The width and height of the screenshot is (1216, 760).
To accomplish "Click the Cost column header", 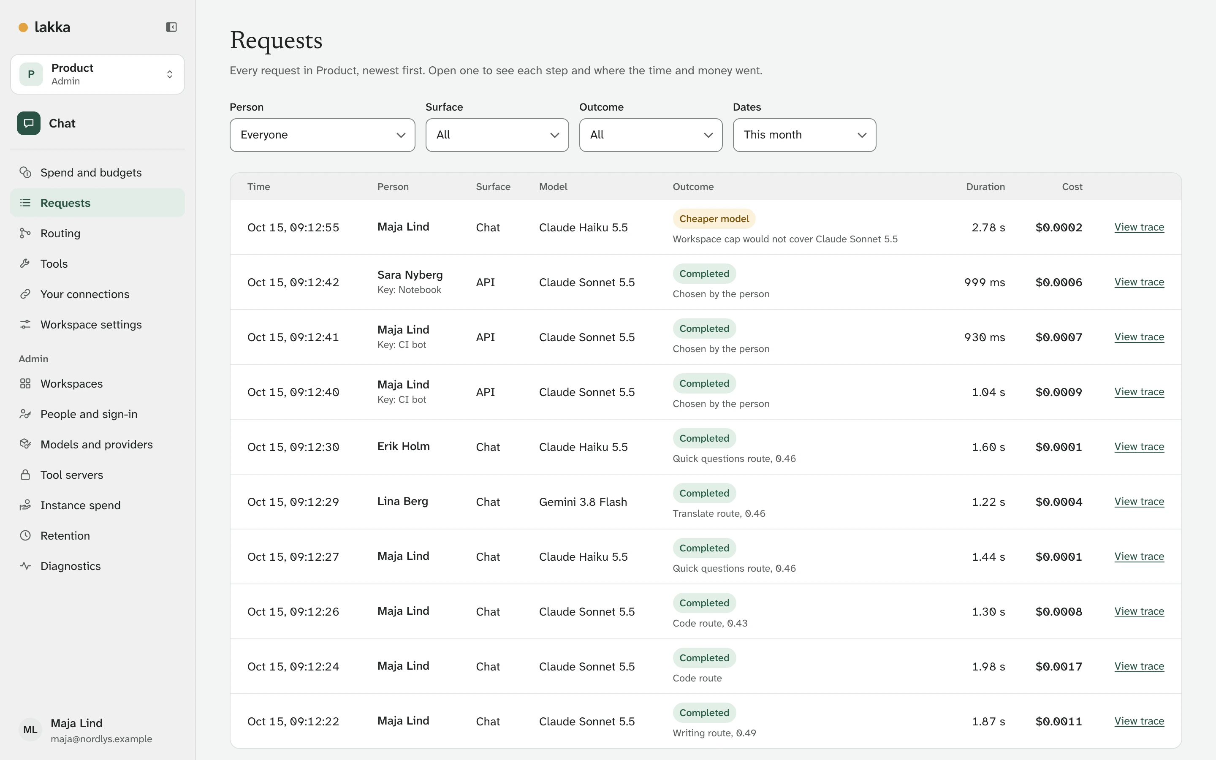I will click(1072, 187).
